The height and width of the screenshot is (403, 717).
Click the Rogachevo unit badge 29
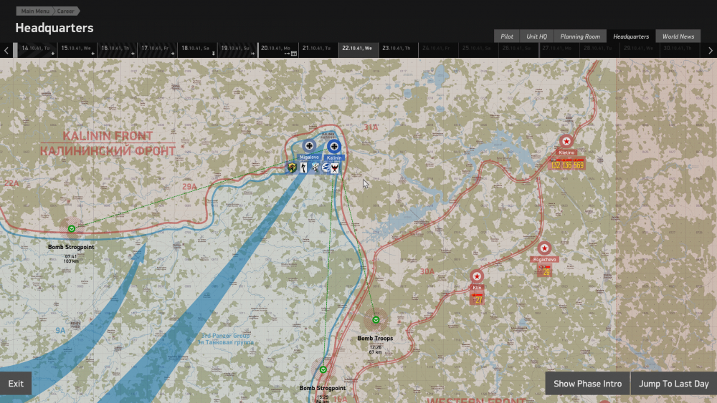point(545,271)
